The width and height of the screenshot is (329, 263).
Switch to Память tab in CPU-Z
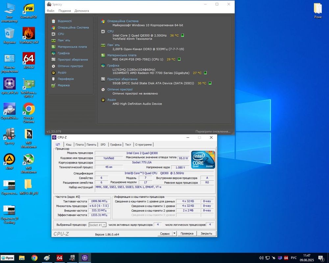coord(91,145)
